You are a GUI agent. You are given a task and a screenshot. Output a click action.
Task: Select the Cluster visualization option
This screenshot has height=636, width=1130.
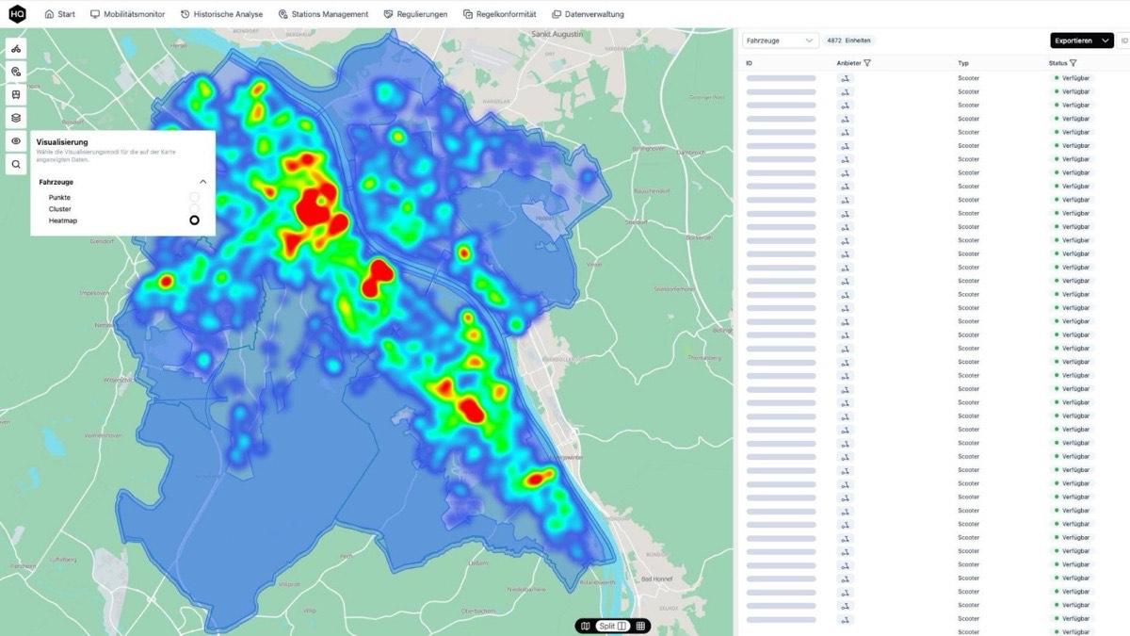pos(194,208)
